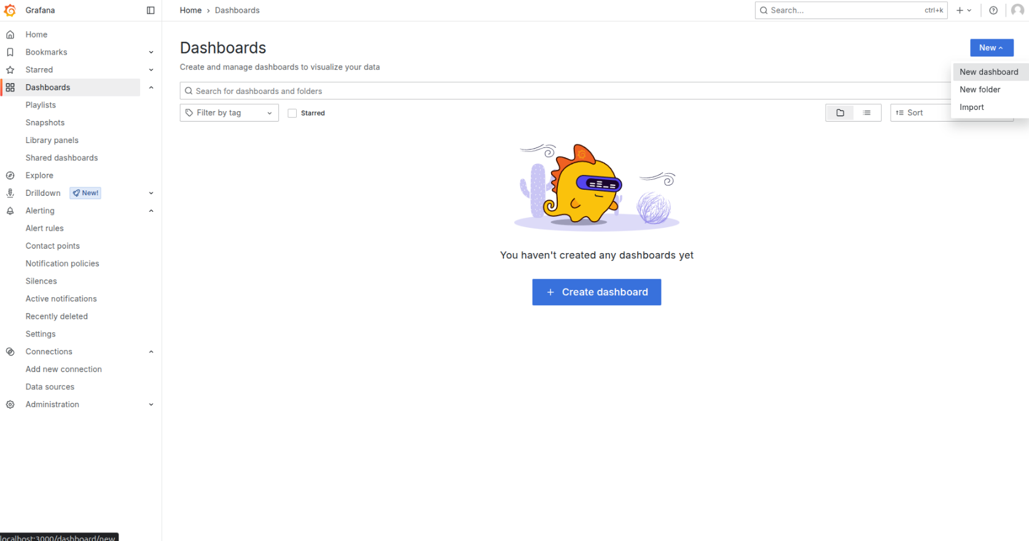Click the Dashboards grid icon in sidebar
This screenshot has width=1029, height=541.
[10, 87]
